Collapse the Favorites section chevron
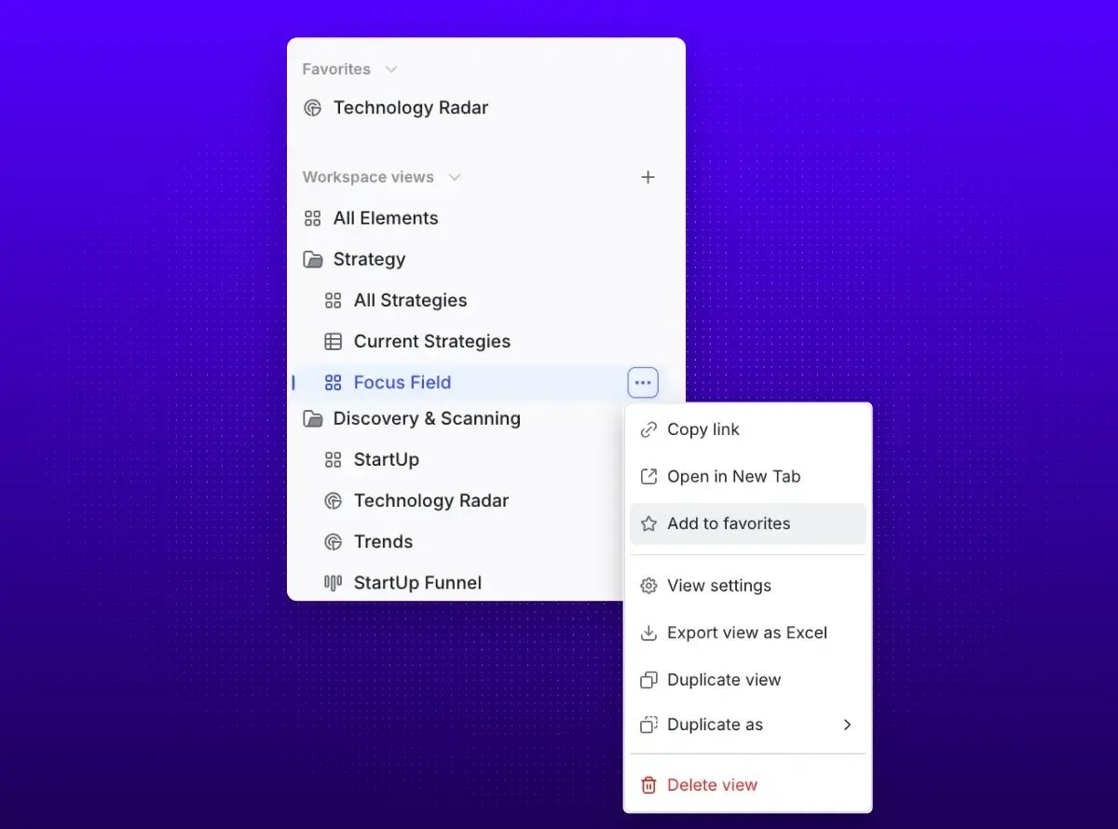The height and width of the screenshot is (829, 1118). point(391,70)
